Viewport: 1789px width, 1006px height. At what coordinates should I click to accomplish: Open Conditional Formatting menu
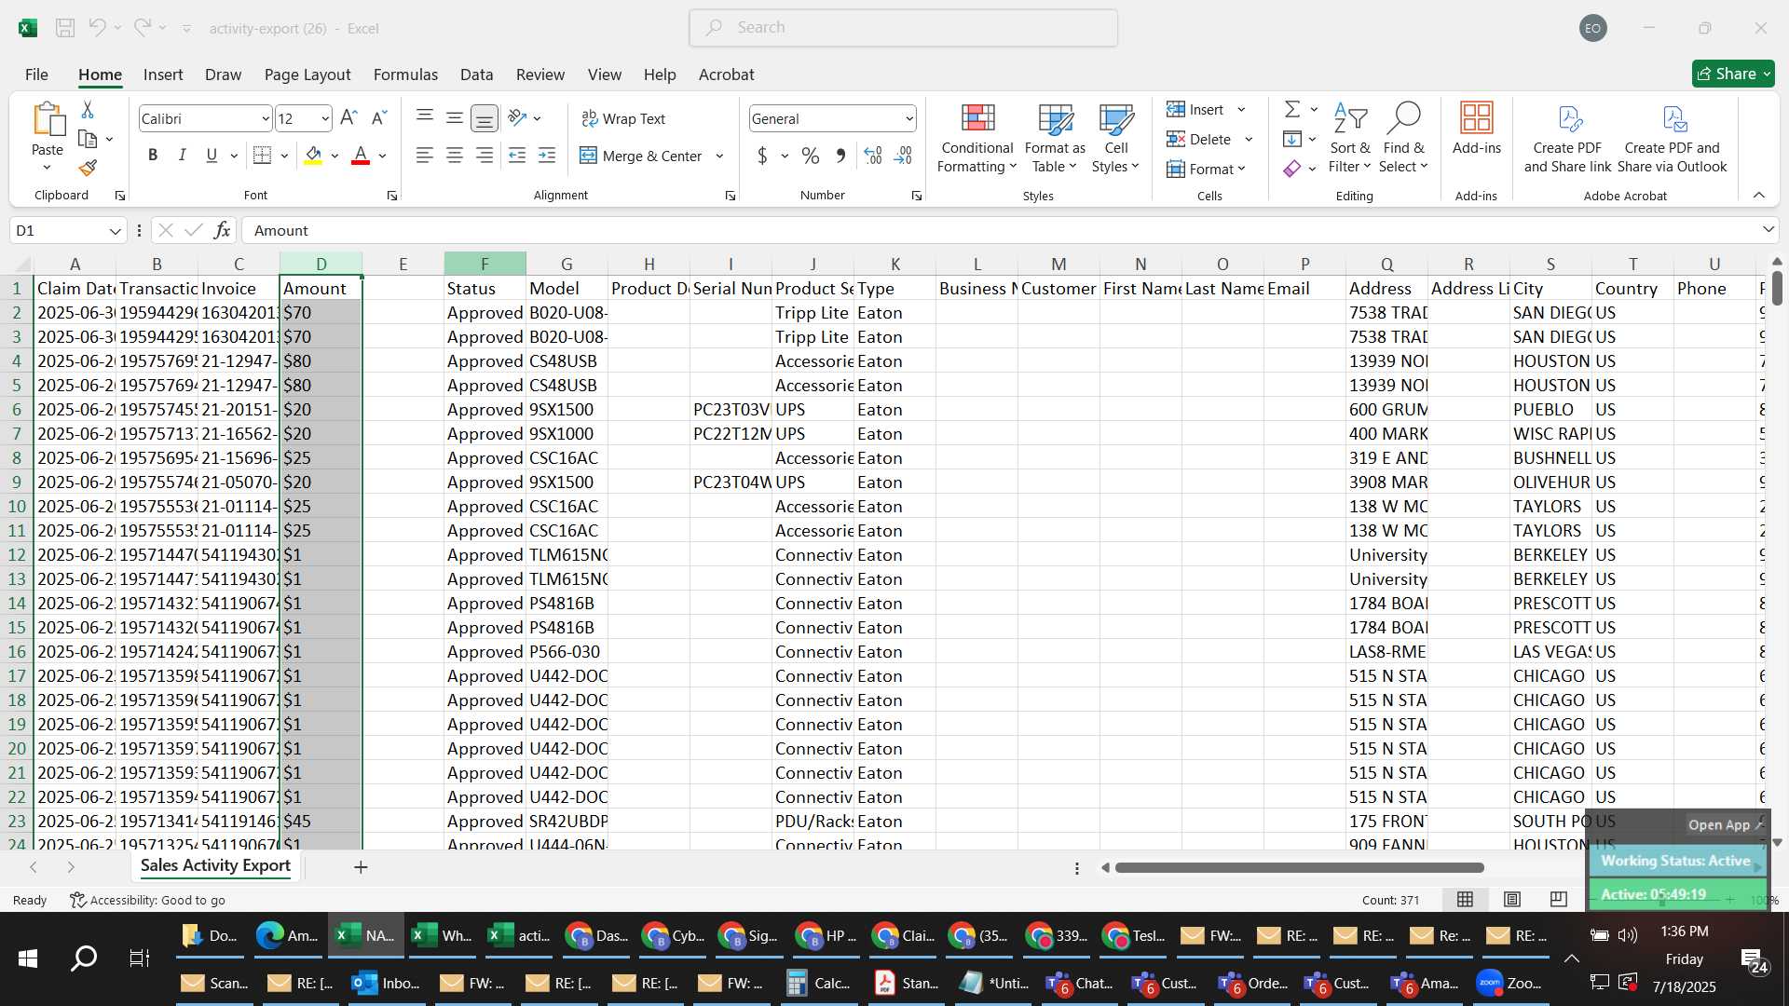coord(977,138)
